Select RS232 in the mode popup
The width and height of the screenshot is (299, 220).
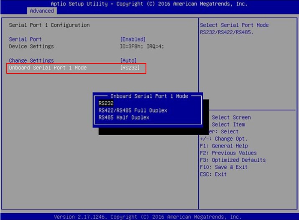coord(106,103)
